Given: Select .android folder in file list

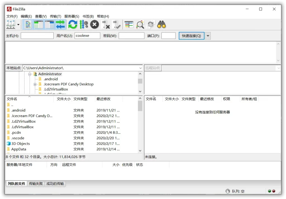Looking at the screenshot, I should point(18,110).
